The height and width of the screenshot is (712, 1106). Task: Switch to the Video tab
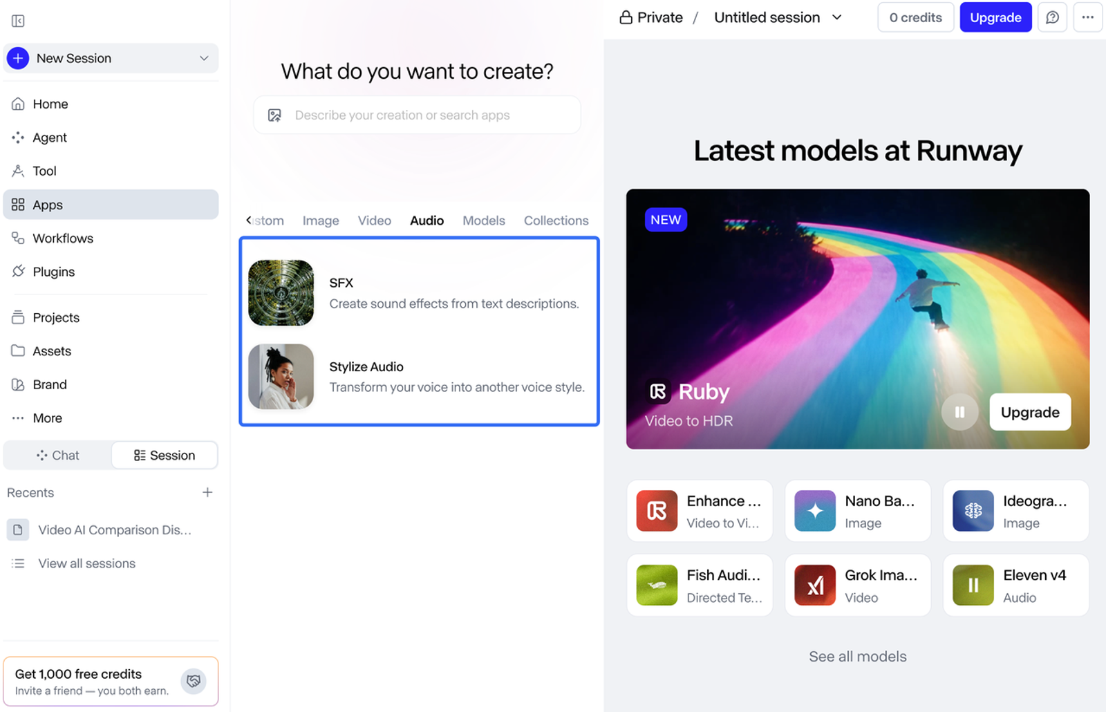(x=375, y=221)
